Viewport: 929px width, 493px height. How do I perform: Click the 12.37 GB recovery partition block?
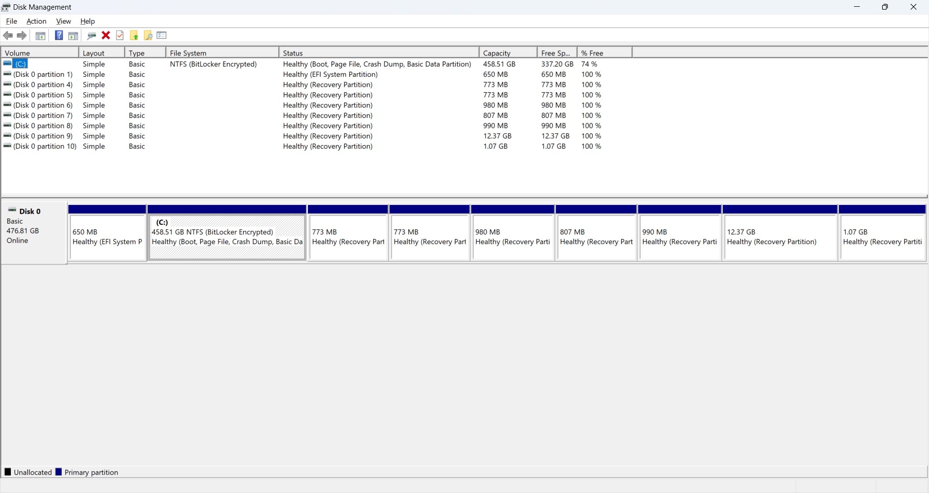click(x=780, y=237)
